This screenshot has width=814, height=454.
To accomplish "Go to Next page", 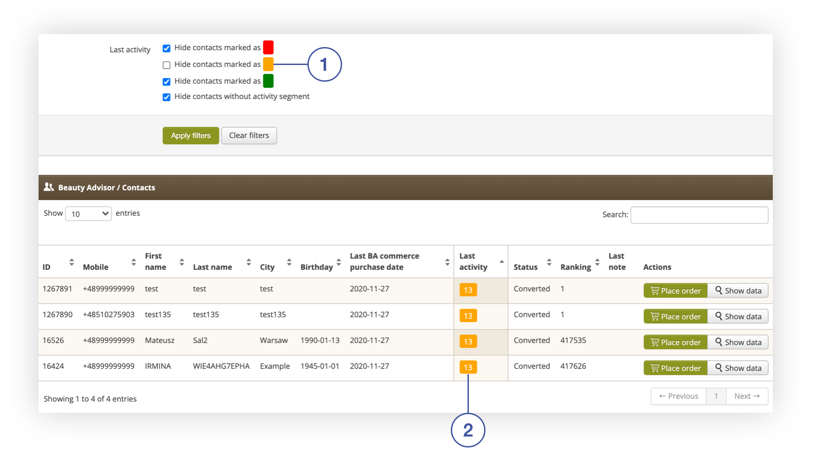I will tap(747, 396).
